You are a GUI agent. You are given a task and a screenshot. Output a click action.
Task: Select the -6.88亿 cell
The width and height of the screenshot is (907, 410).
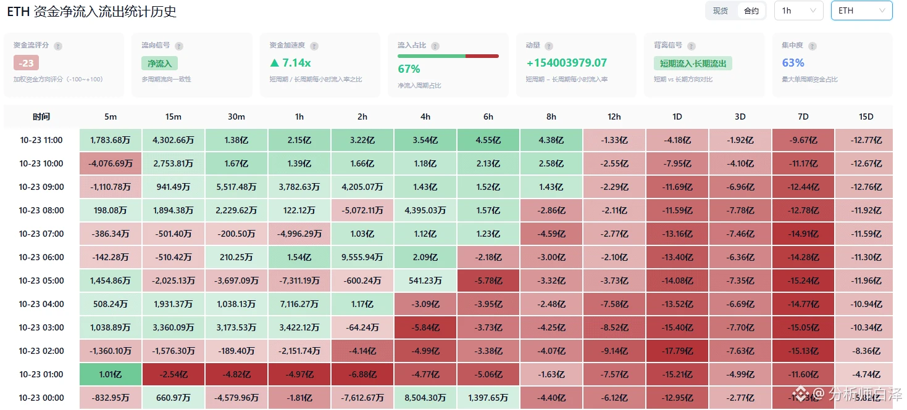coord(362,374)
